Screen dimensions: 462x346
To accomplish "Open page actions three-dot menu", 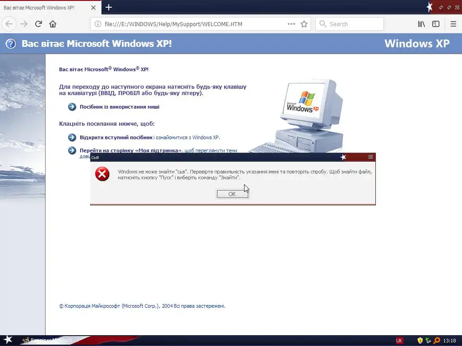I will point(291,24).
